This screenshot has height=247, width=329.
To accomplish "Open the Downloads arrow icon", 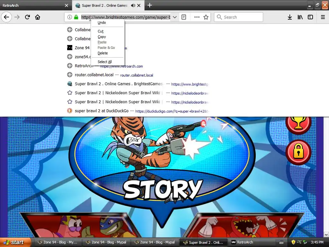I will 290,17.
